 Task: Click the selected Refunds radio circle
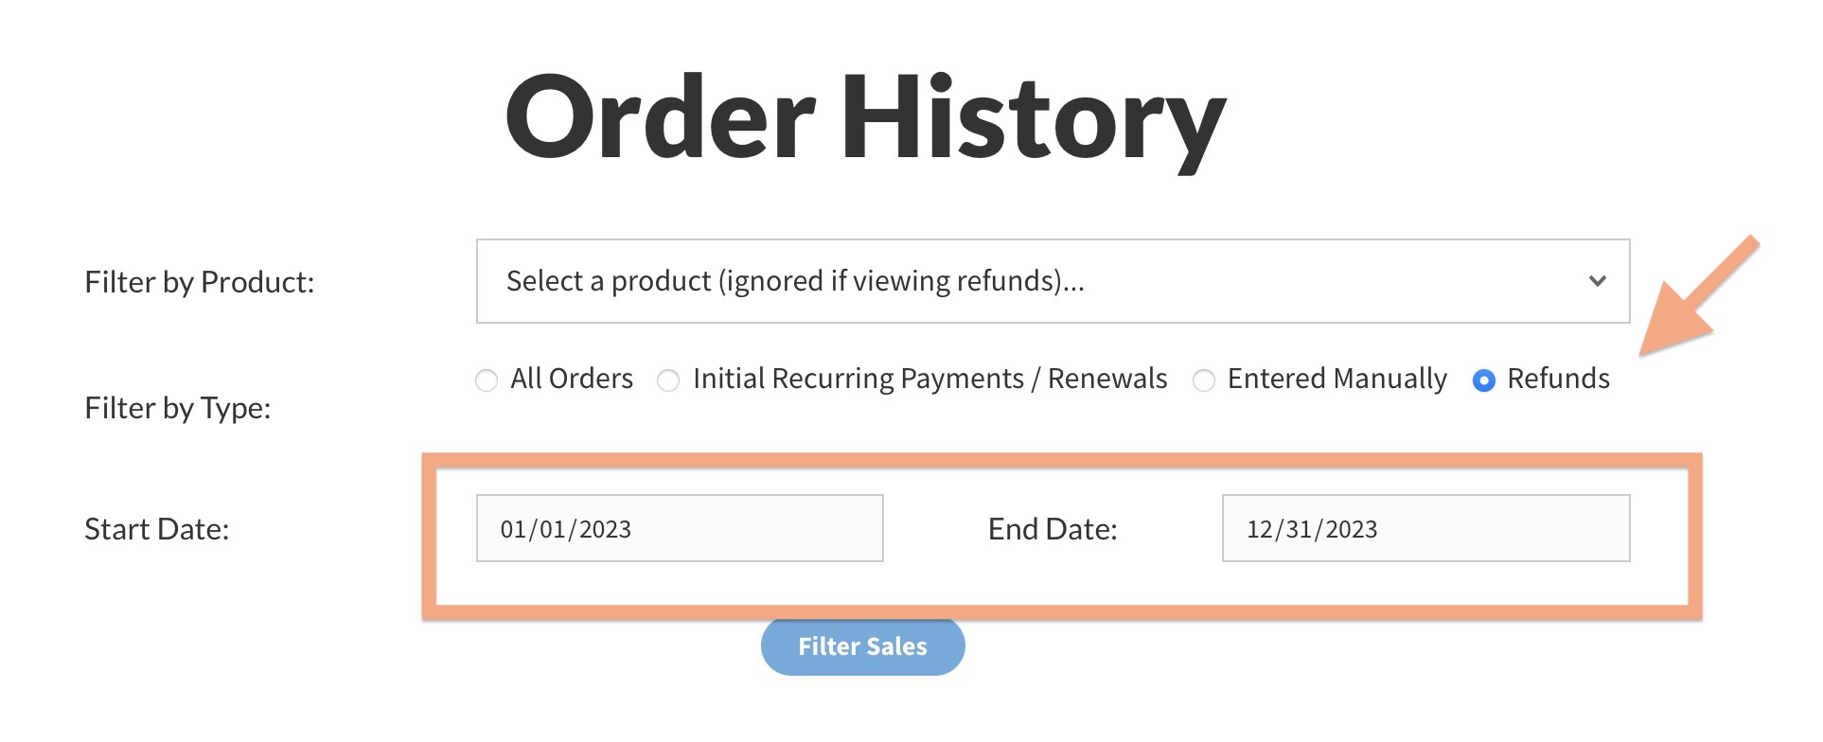coord(1484,380)
